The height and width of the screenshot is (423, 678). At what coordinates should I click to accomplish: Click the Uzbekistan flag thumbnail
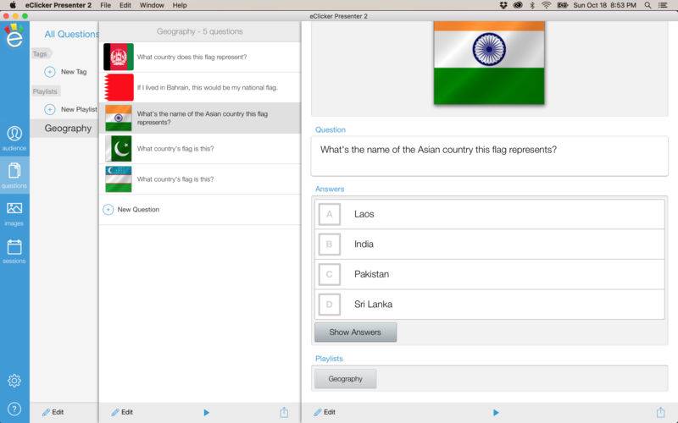(119, 179)
